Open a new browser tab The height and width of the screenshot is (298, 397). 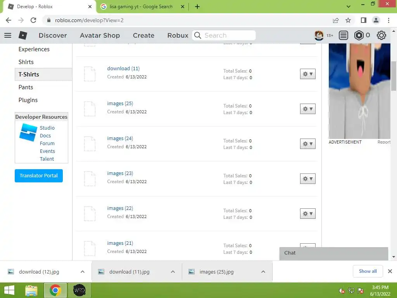click(197, 7)
